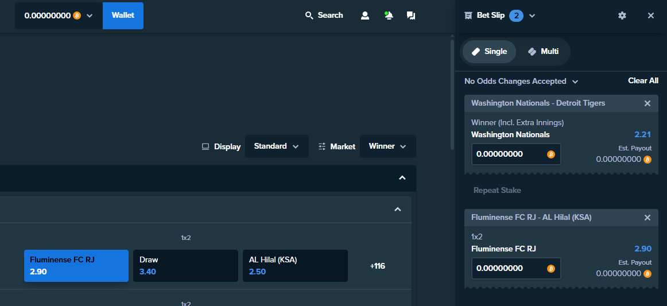The width and height of the screenshot is (667, 306).
Task: Collapse the top dark section chevron
Action: tap(402, 178)
